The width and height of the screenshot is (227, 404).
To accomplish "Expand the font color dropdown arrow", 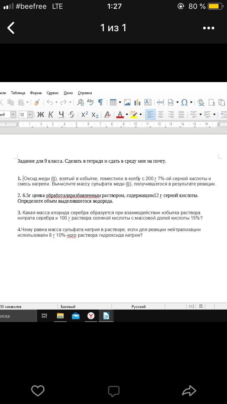I will pyautogui.click(x=127, y=114).
